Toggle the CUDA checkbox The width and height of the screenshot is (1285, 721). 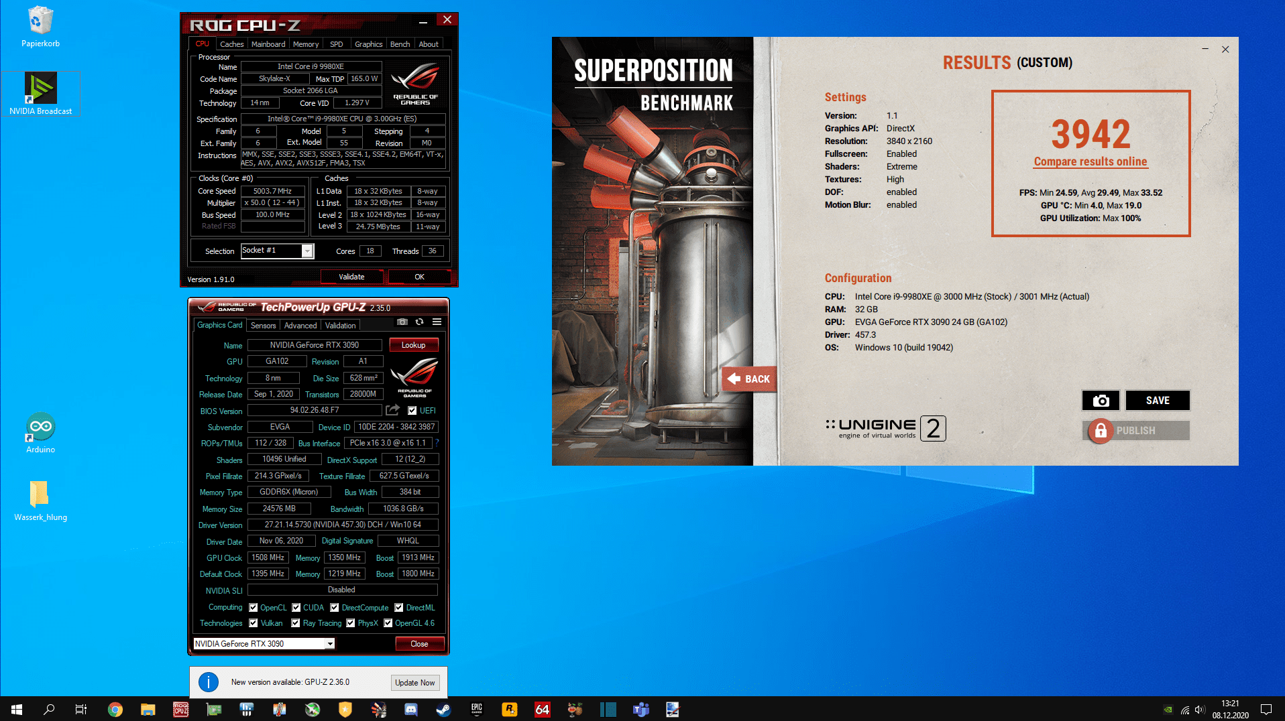tap(296, 608)
